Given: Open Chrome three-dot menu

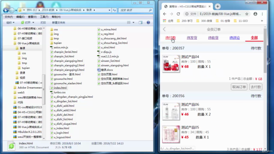Looking at the screenshot, I should pyautogui.click(x=262, y=14).
